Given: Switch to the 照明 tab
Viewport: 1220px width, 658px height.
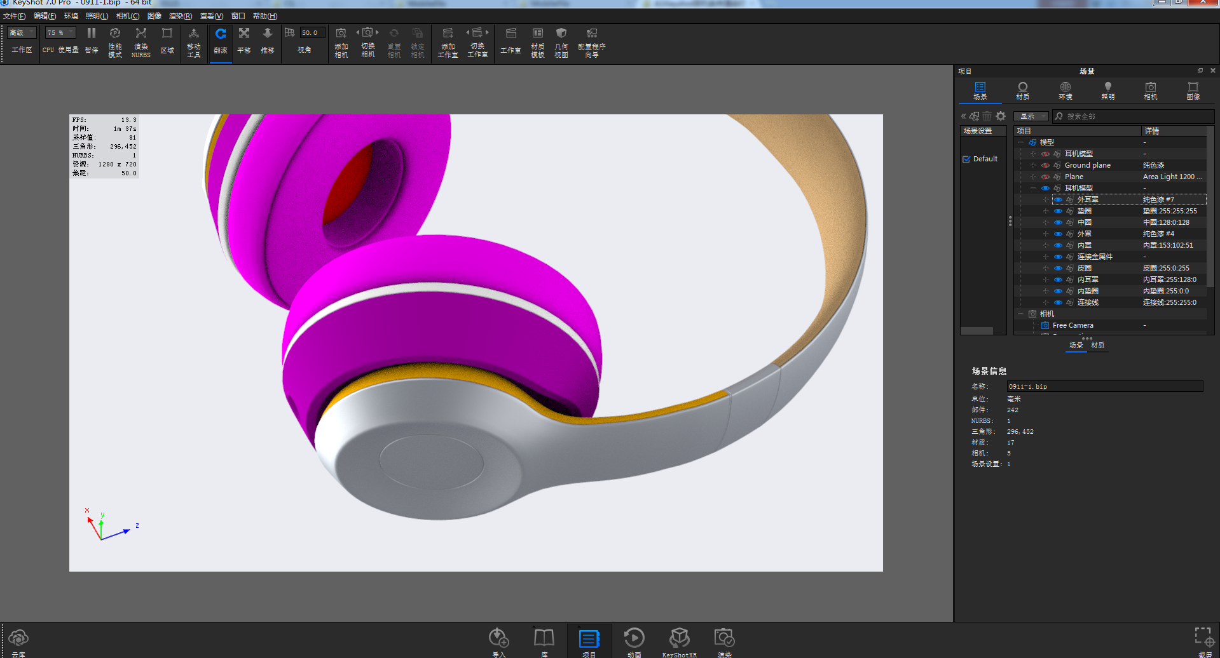Looking at the screenshot, I should coord(1108,91).
